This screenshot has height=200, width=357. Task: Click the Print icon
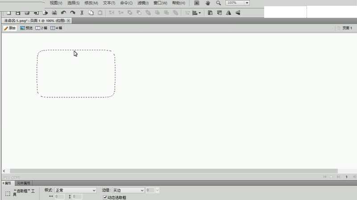pyautogui.click(x=54, y=13)
